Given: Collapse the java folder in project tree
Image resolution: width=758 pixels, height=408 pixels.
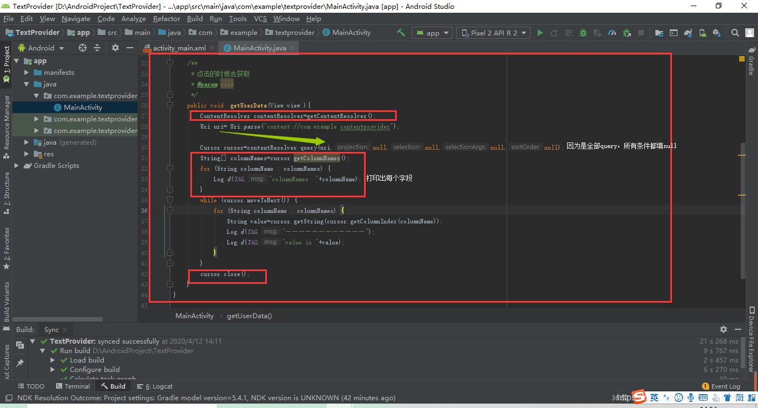Looking at the screenshot, I should click(x=27, y=84).
